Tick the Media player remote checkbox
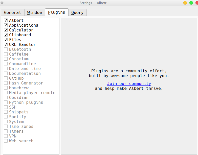 pos(6,93)
